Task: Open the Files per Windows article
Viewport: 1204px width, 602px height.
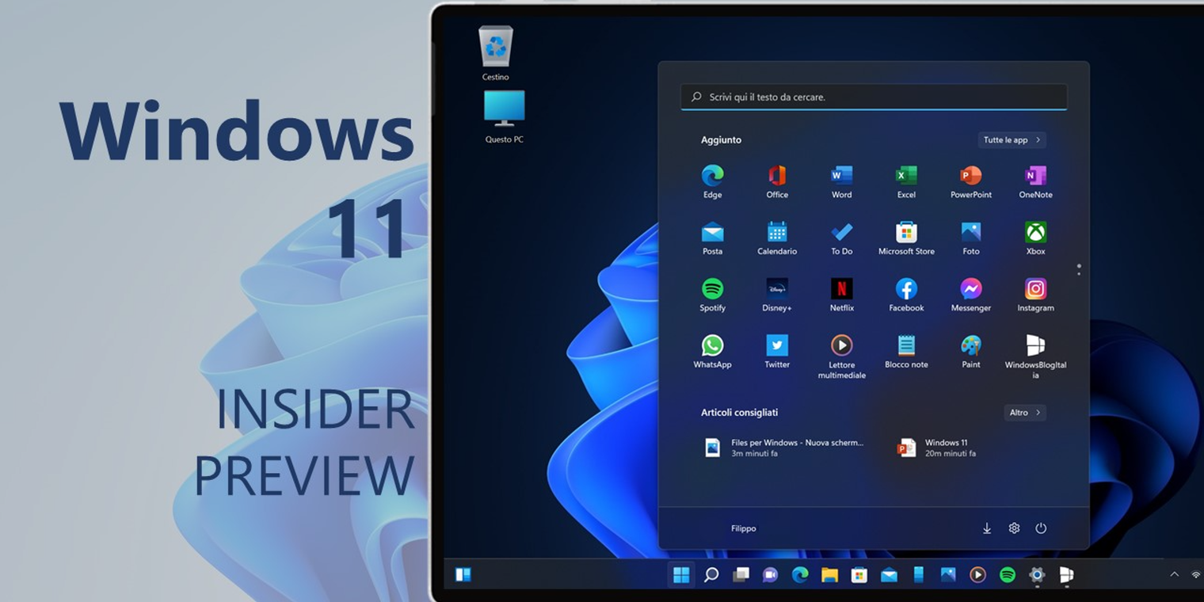Action: [x=784, y=448]
